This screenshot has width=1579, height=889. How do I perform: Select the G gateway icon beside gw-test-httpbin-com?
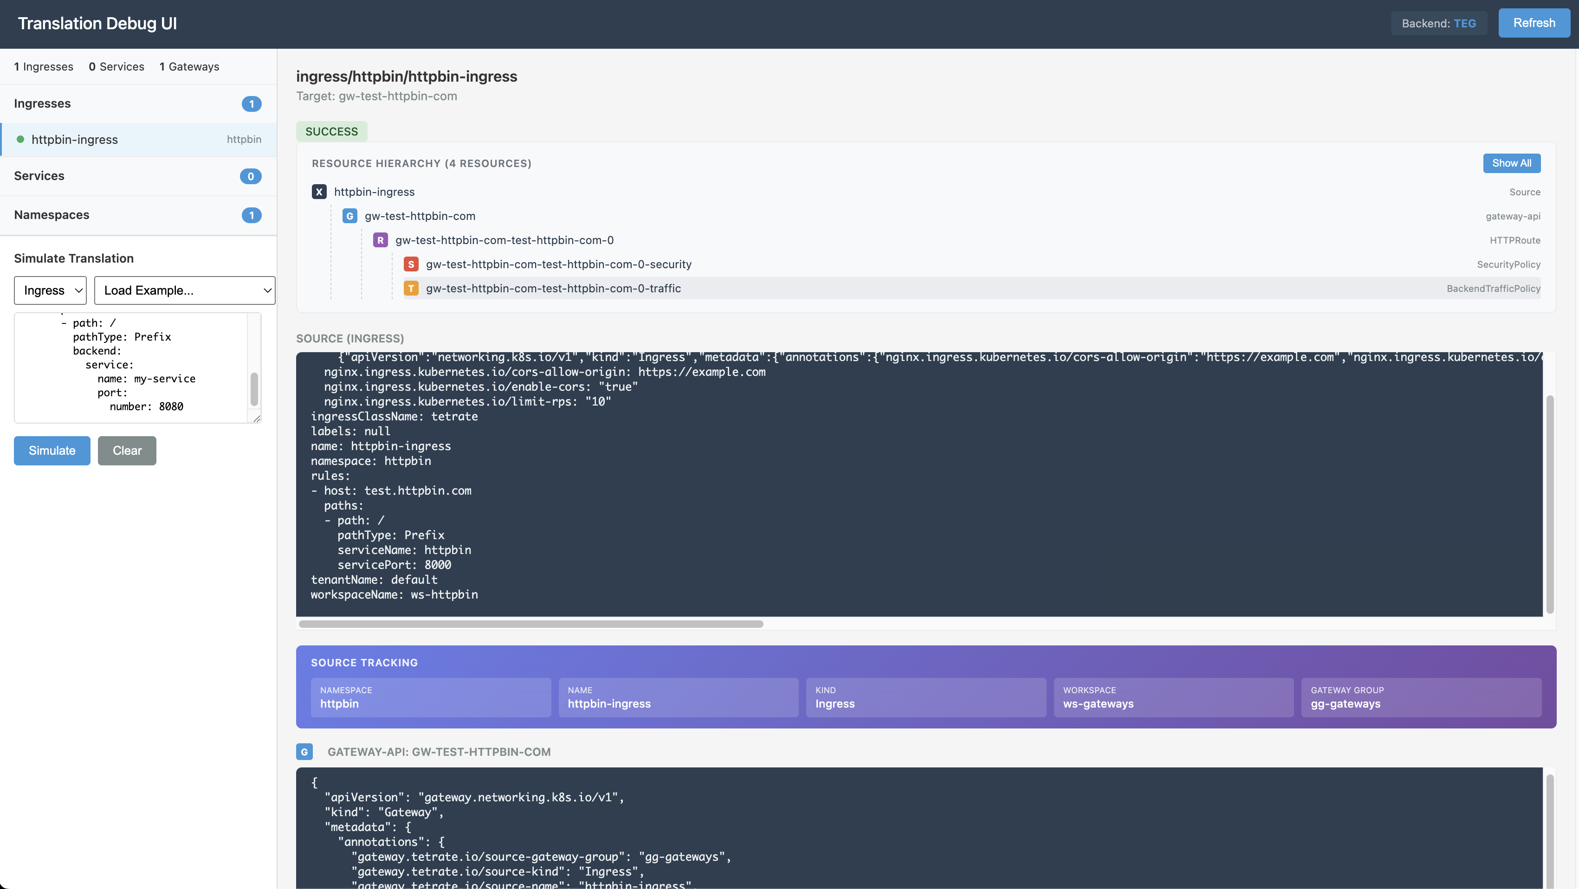click(x=349, y=216)
